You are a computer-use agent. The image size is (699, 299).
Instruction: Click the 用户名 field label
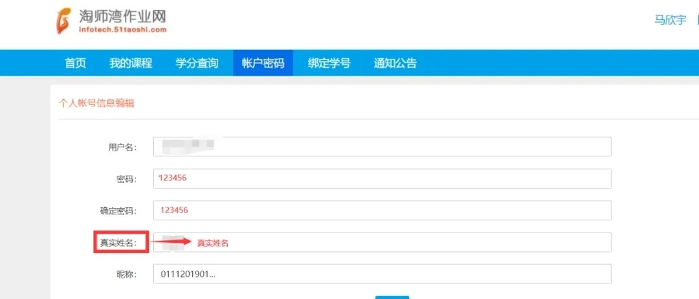pos(122,147)
